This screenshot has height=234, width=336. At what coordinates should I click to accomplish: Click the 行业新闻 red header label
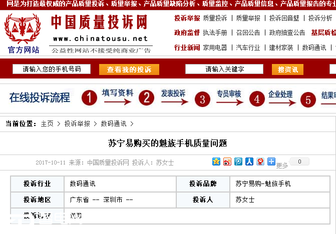187,47
